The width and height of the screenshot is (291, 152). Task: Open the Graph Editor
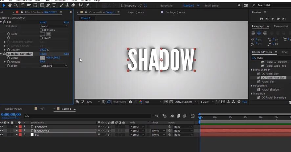coord(192,116)
